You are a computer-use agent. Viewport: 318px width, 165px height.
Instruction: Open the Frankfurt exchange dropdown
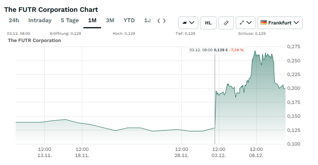pyautogui.click(x=280, y=23)
